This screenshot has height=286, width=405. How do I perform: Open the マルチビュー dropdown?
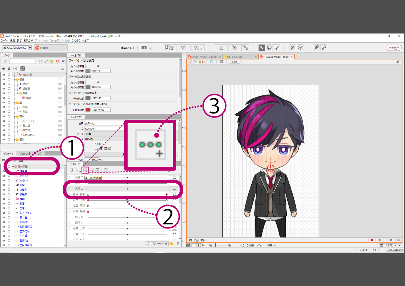390,245
